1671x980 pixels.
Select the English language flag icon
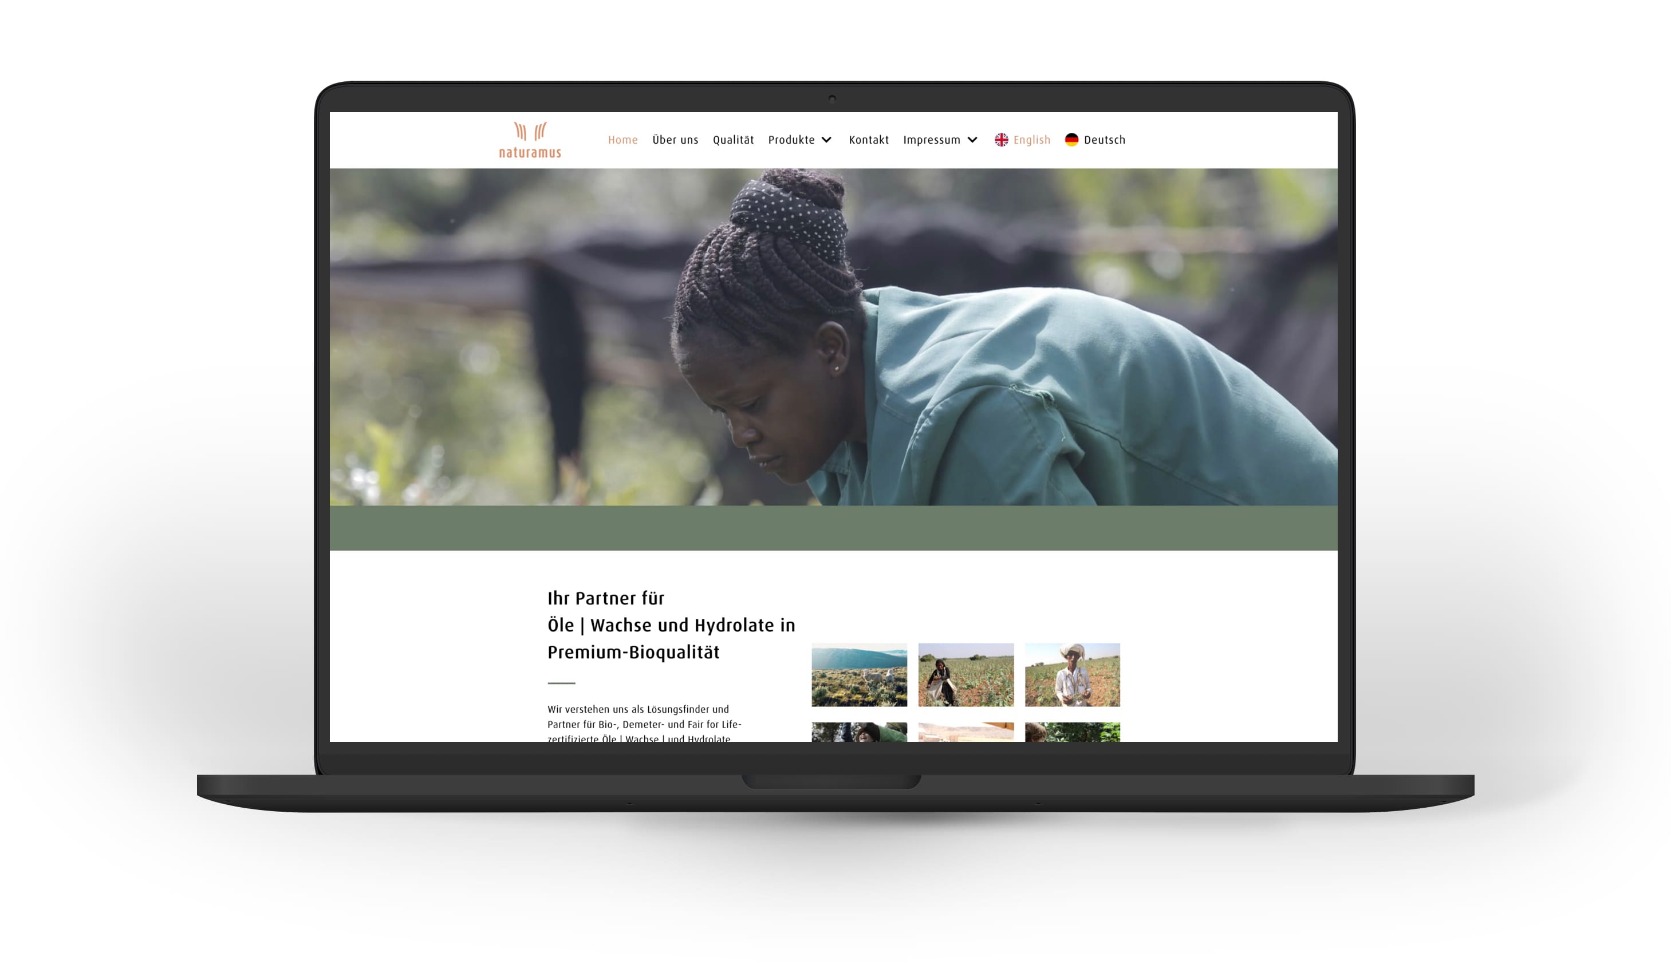point(1001,140)
